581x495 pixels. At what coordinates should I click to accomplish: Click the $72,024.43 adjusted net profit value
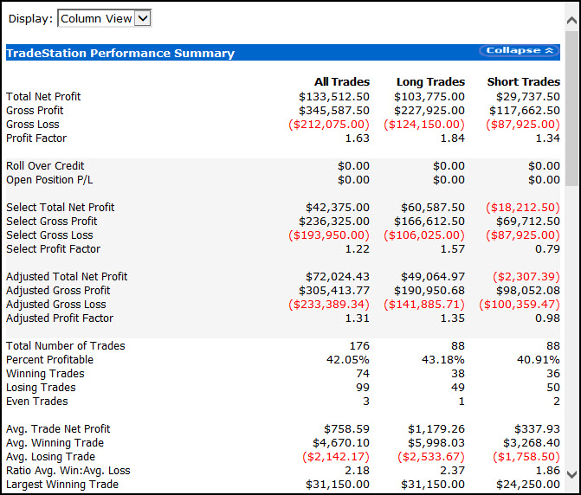coord(338,277)
